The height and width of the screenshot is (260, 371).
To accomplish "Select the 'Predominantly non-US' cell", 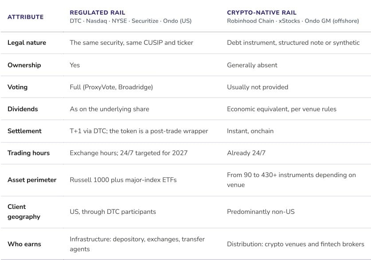I will 261,212.
